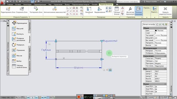Open Аннотации ribbon tab

coord(27,4)
